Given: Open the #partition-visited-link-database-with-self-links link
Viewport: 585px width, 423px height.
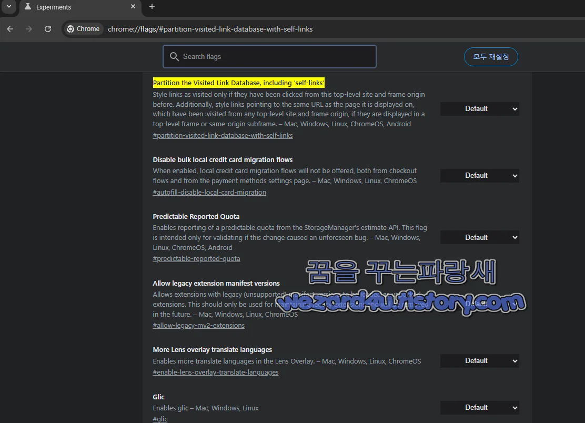Looking at the screenshot, I should click(223, 135).
